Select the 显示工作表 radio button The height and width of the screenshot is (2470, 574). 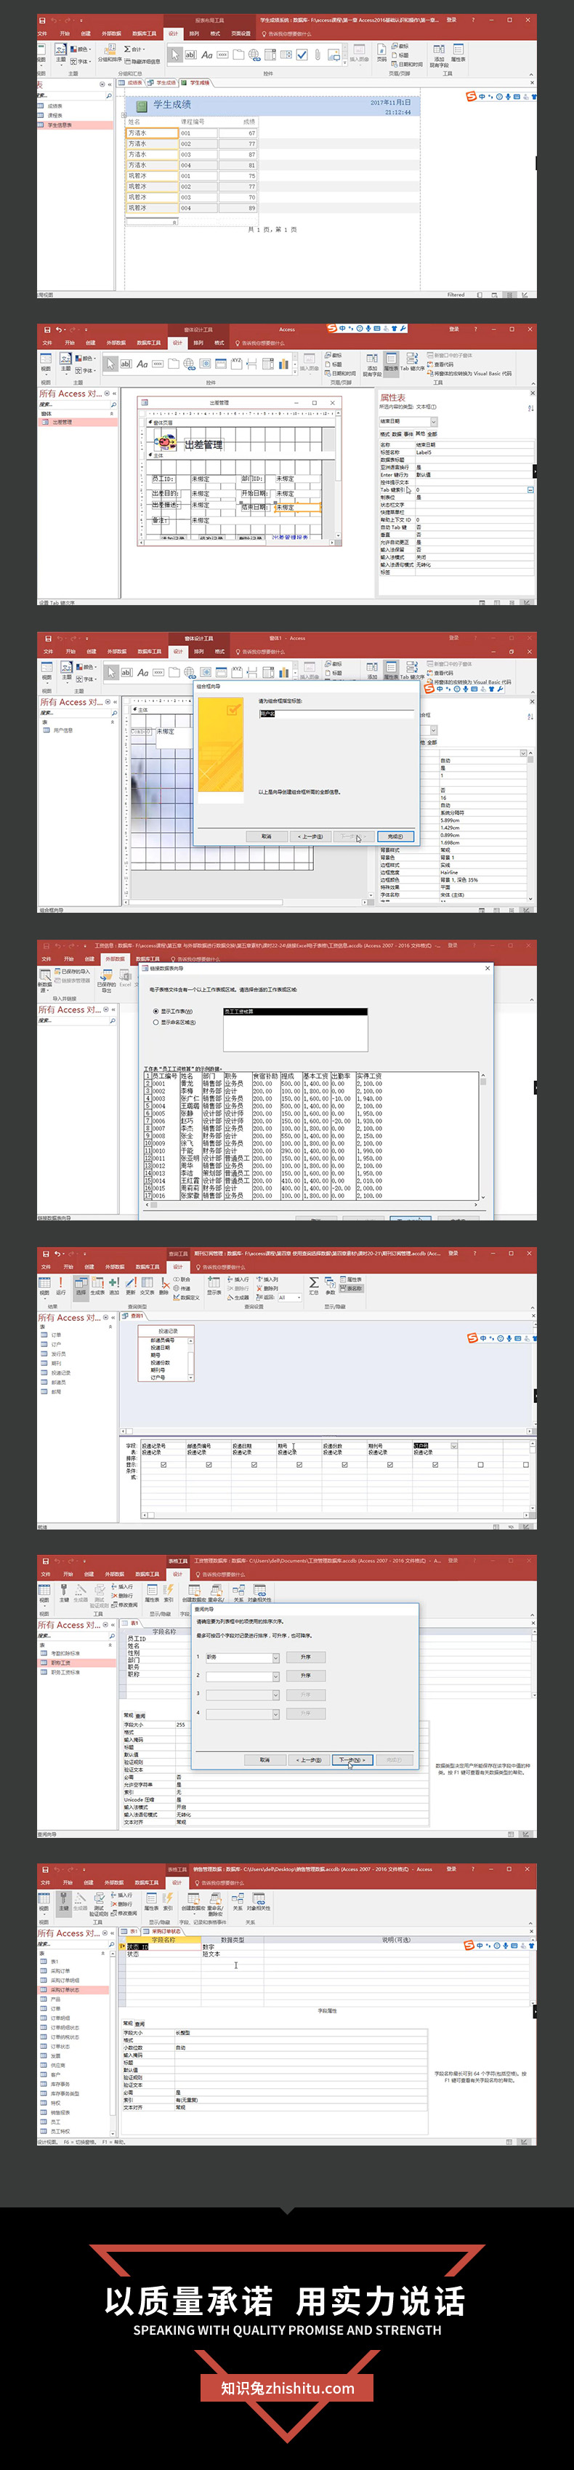pos(156,1012)
